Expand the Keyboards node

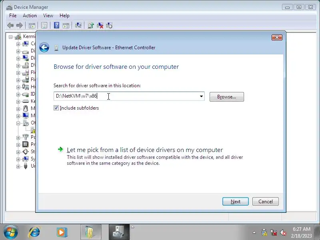coord(18,102)
